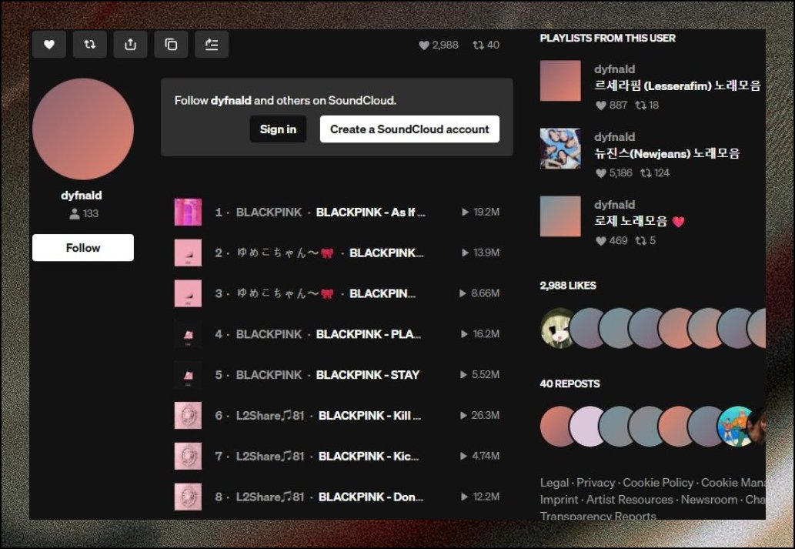Click Create a SoundCloud account
This screenshot has height=549, width=795.
409,129
